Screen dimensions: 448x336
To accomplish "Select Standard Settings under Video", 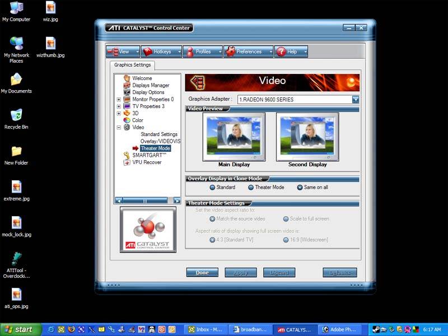I will 159,134.
